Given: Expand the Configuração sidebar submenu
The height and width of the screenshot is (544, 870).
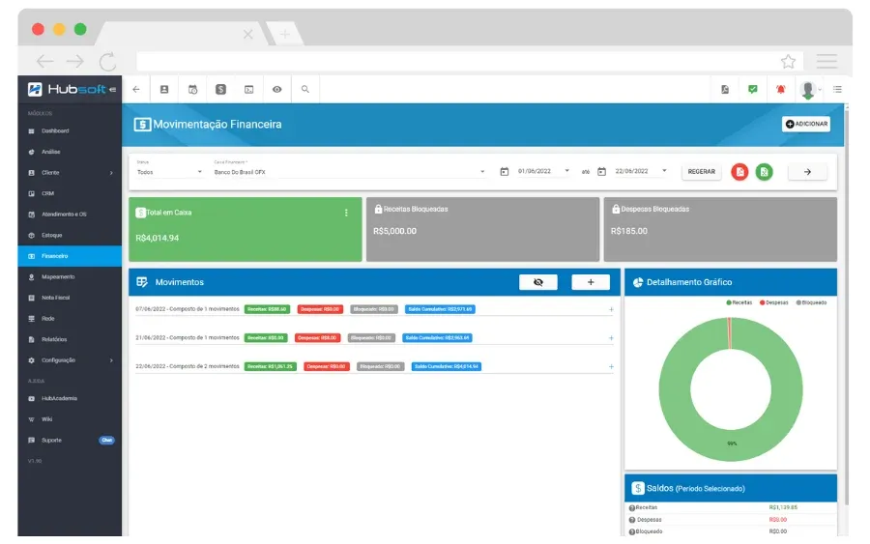Looking at the screenshot, I should [x=70, y=360].
